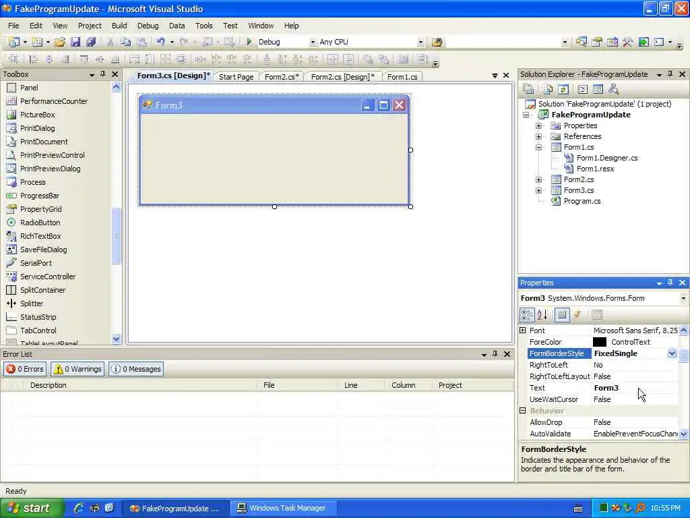Click the Add New Item toolbar icon
The image size is (690, 518).
coord(38,42)
